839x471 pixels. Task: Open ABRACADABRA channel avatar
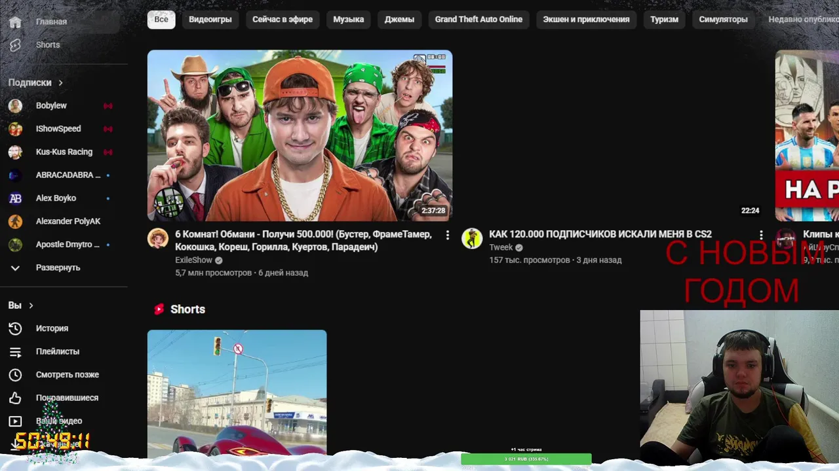[x=15, y=175]
